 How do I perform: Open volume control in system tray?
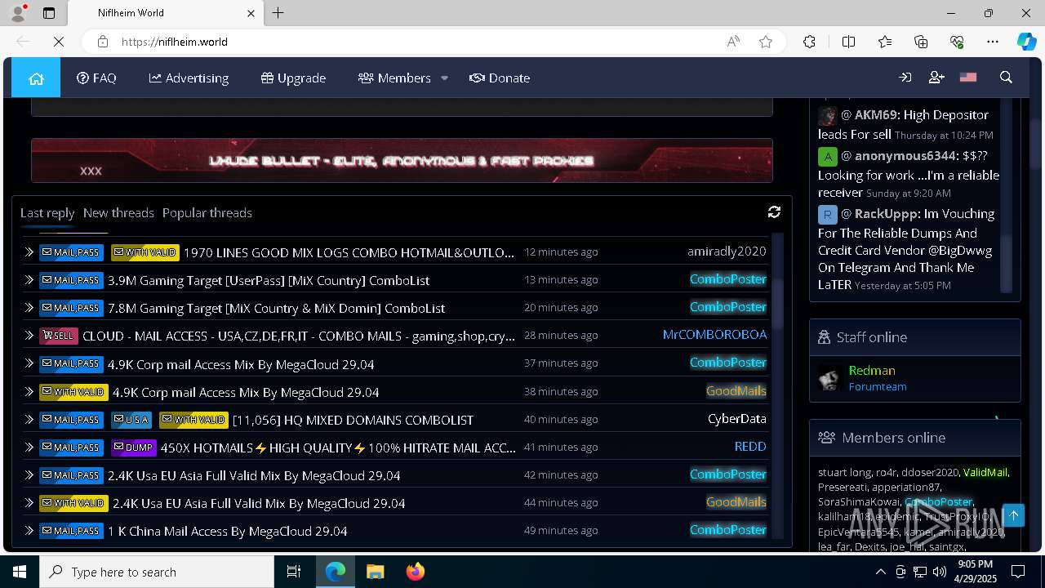939,572
